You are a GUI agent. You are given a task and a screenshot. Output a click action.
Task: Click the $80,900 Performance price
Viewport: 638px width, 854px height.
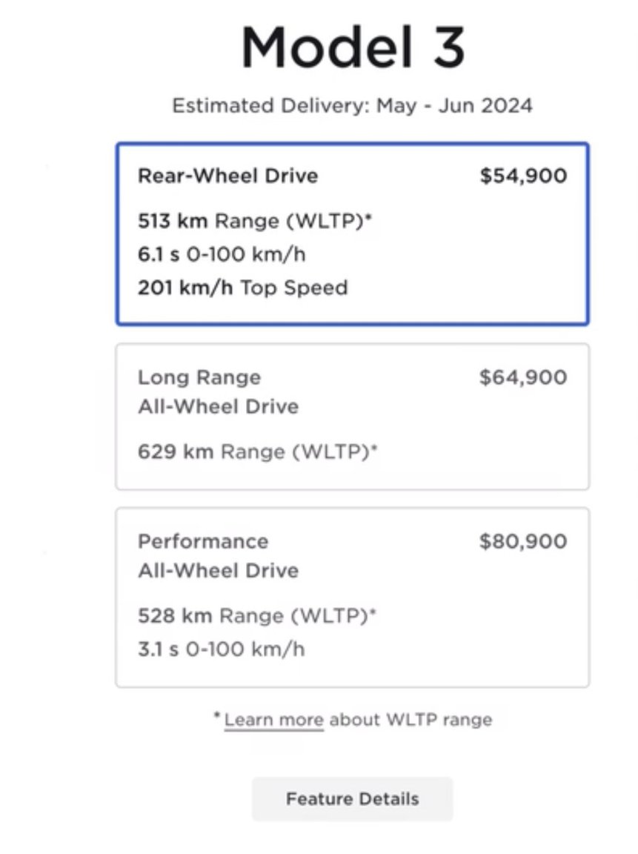[x=523, y=541]
